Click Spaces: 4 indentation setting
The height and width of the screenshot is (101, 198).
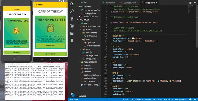[x=139, y=99]
